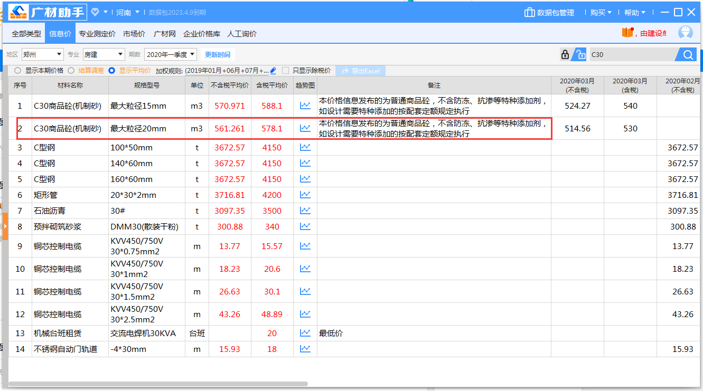Switch to 市场价 tab

point(134,33)
